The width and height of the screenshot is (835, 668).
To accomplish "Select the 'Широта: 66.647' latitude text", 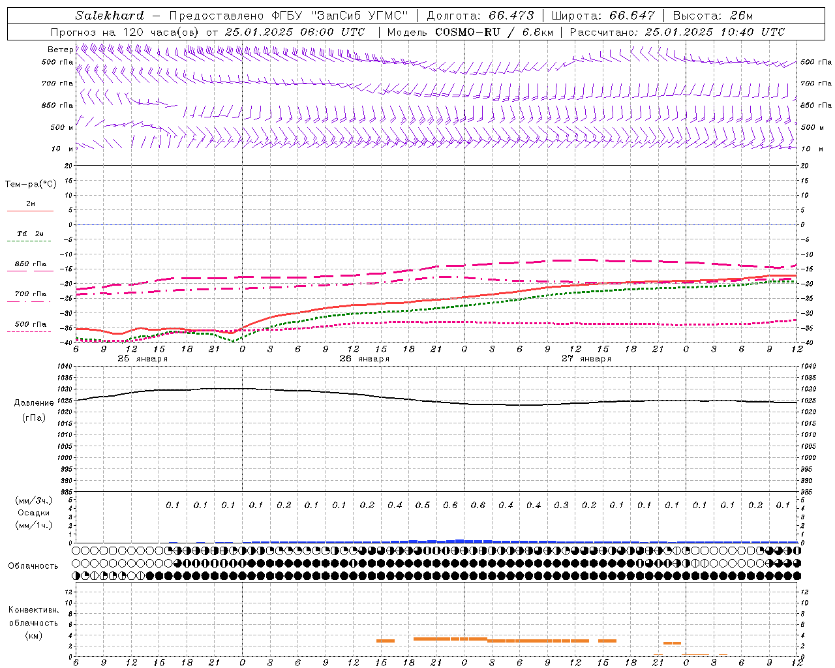I will coord(603,16).
